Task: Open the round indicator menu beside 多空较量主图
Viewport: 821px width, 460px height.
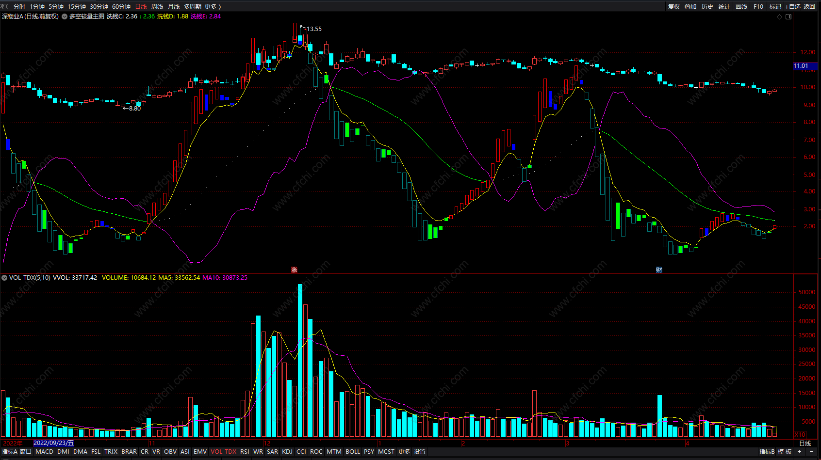Action: 65,16
